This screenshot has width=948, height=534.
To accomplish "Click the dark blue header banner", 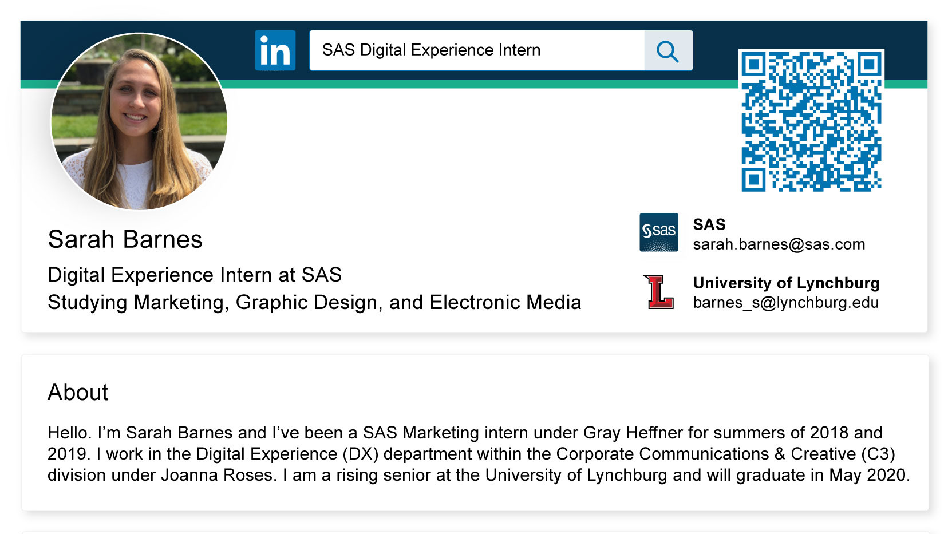I will (x=473, y=50).
